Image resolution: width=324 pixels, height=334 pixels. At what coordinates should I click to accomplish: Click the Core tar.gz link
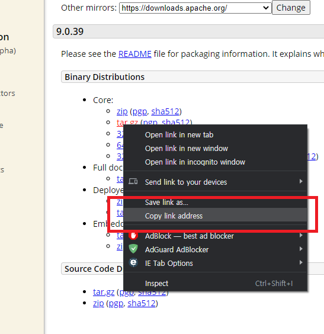pos(127,122)
